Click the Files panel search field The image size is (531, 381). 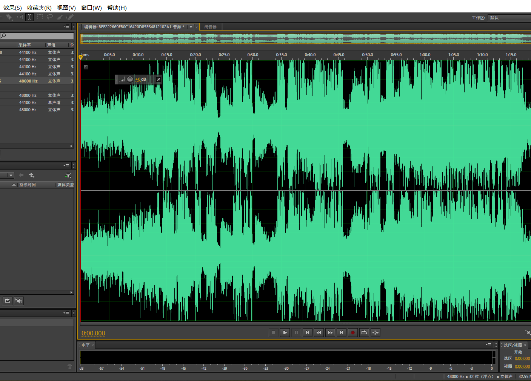(37, 36)
